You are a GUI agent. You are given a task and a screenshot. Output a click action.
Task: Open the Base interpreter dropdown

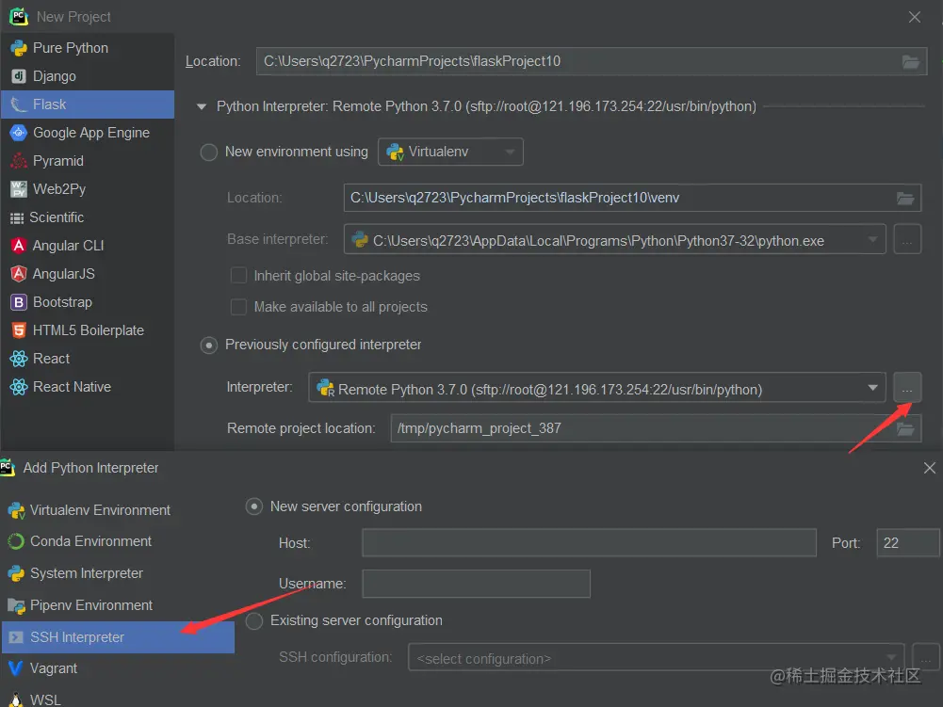pos(614,239)
